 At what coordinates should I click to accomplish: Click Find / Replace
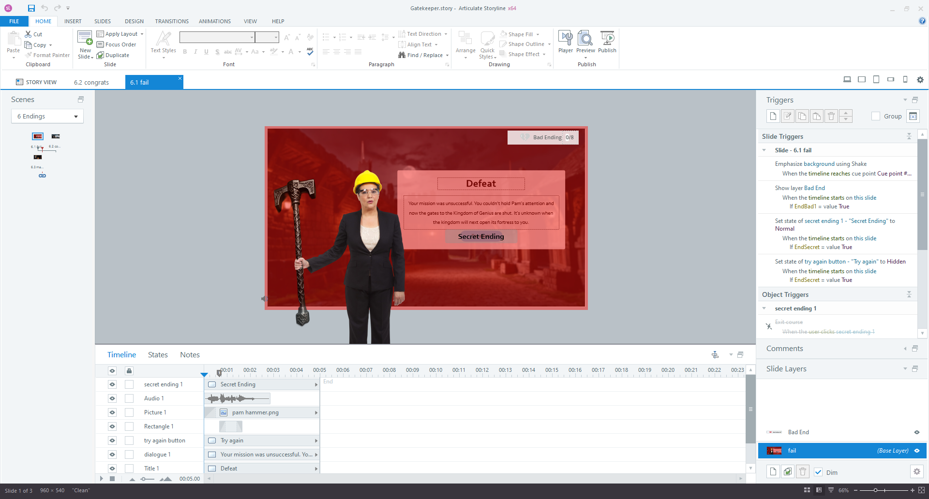423,55
